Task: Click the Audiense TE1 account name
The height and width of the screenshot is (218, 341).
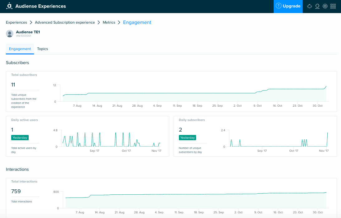Action: 28,32
